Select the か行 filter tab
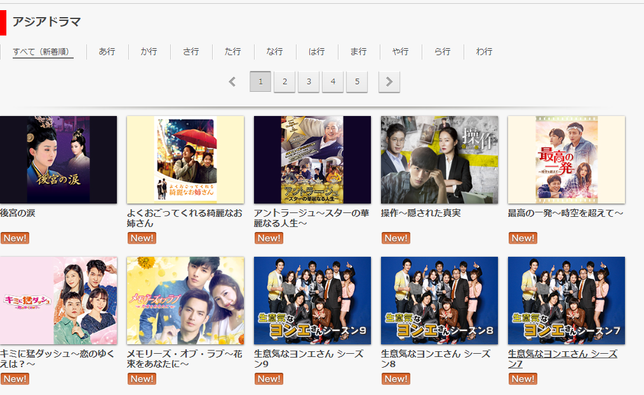644x395 pixels. pos(149,51)
